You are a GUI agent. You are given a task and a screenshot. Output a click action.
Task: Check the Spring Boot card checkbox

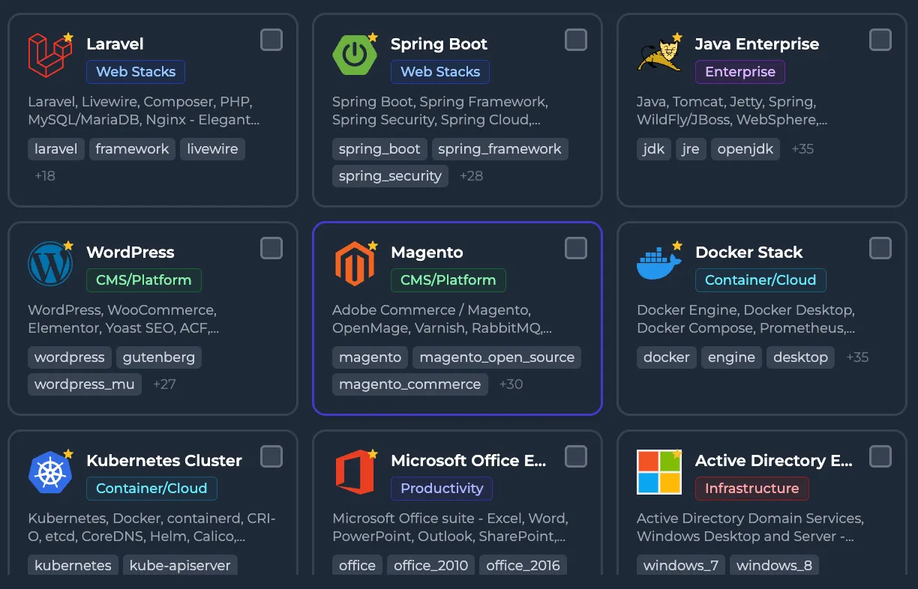[x=576, y=40]
